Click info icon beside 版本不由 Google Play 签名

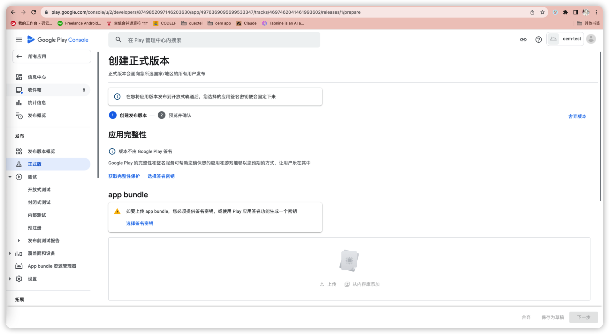tap(112, 151)
